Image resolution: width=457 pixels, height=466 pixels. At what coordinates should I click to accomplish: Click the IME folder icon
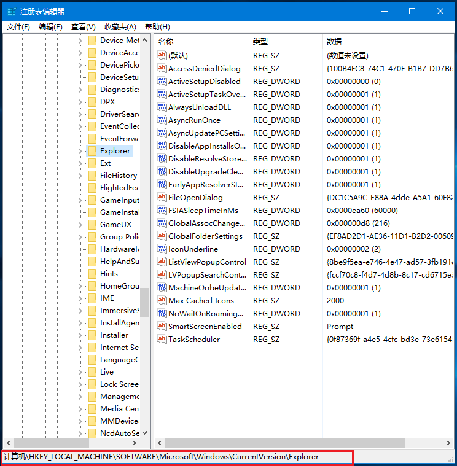(x=93, y=298)
